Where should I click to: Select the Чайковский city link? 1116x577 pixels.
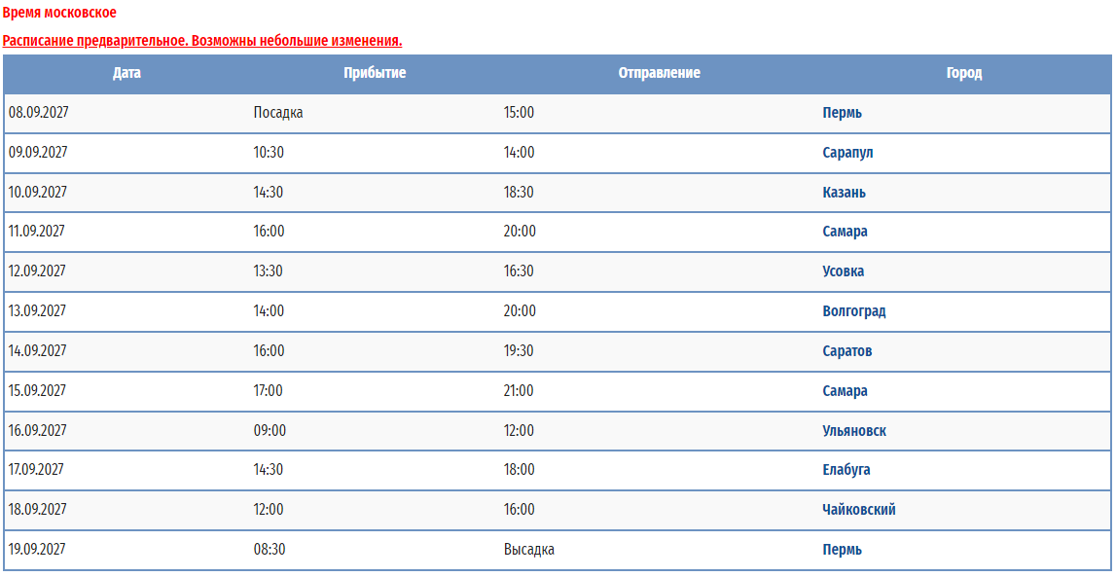pos(858,510)
